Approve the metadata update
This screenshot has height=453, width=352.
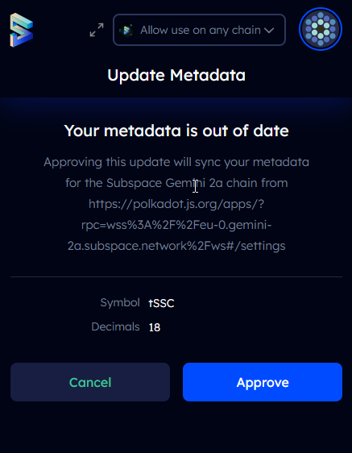pyautogui.click(x=263, y=382)
